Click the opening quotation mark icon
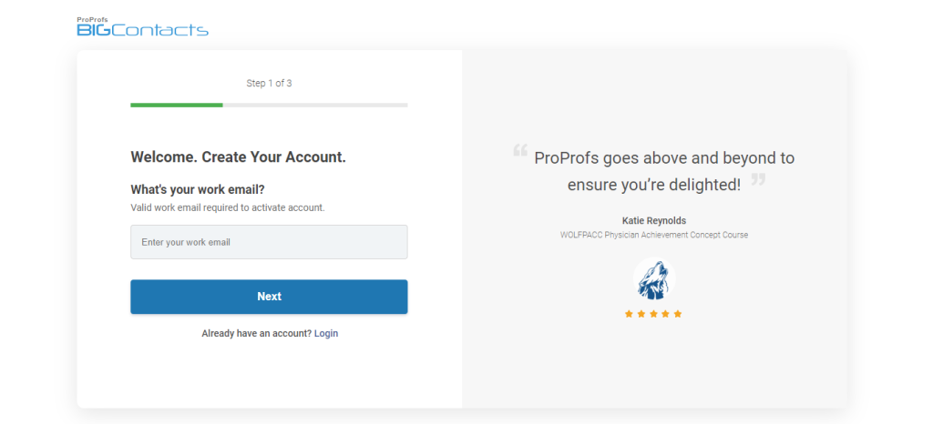The width and height of the screenshot is (933, 424). click(x=520, y=151)
